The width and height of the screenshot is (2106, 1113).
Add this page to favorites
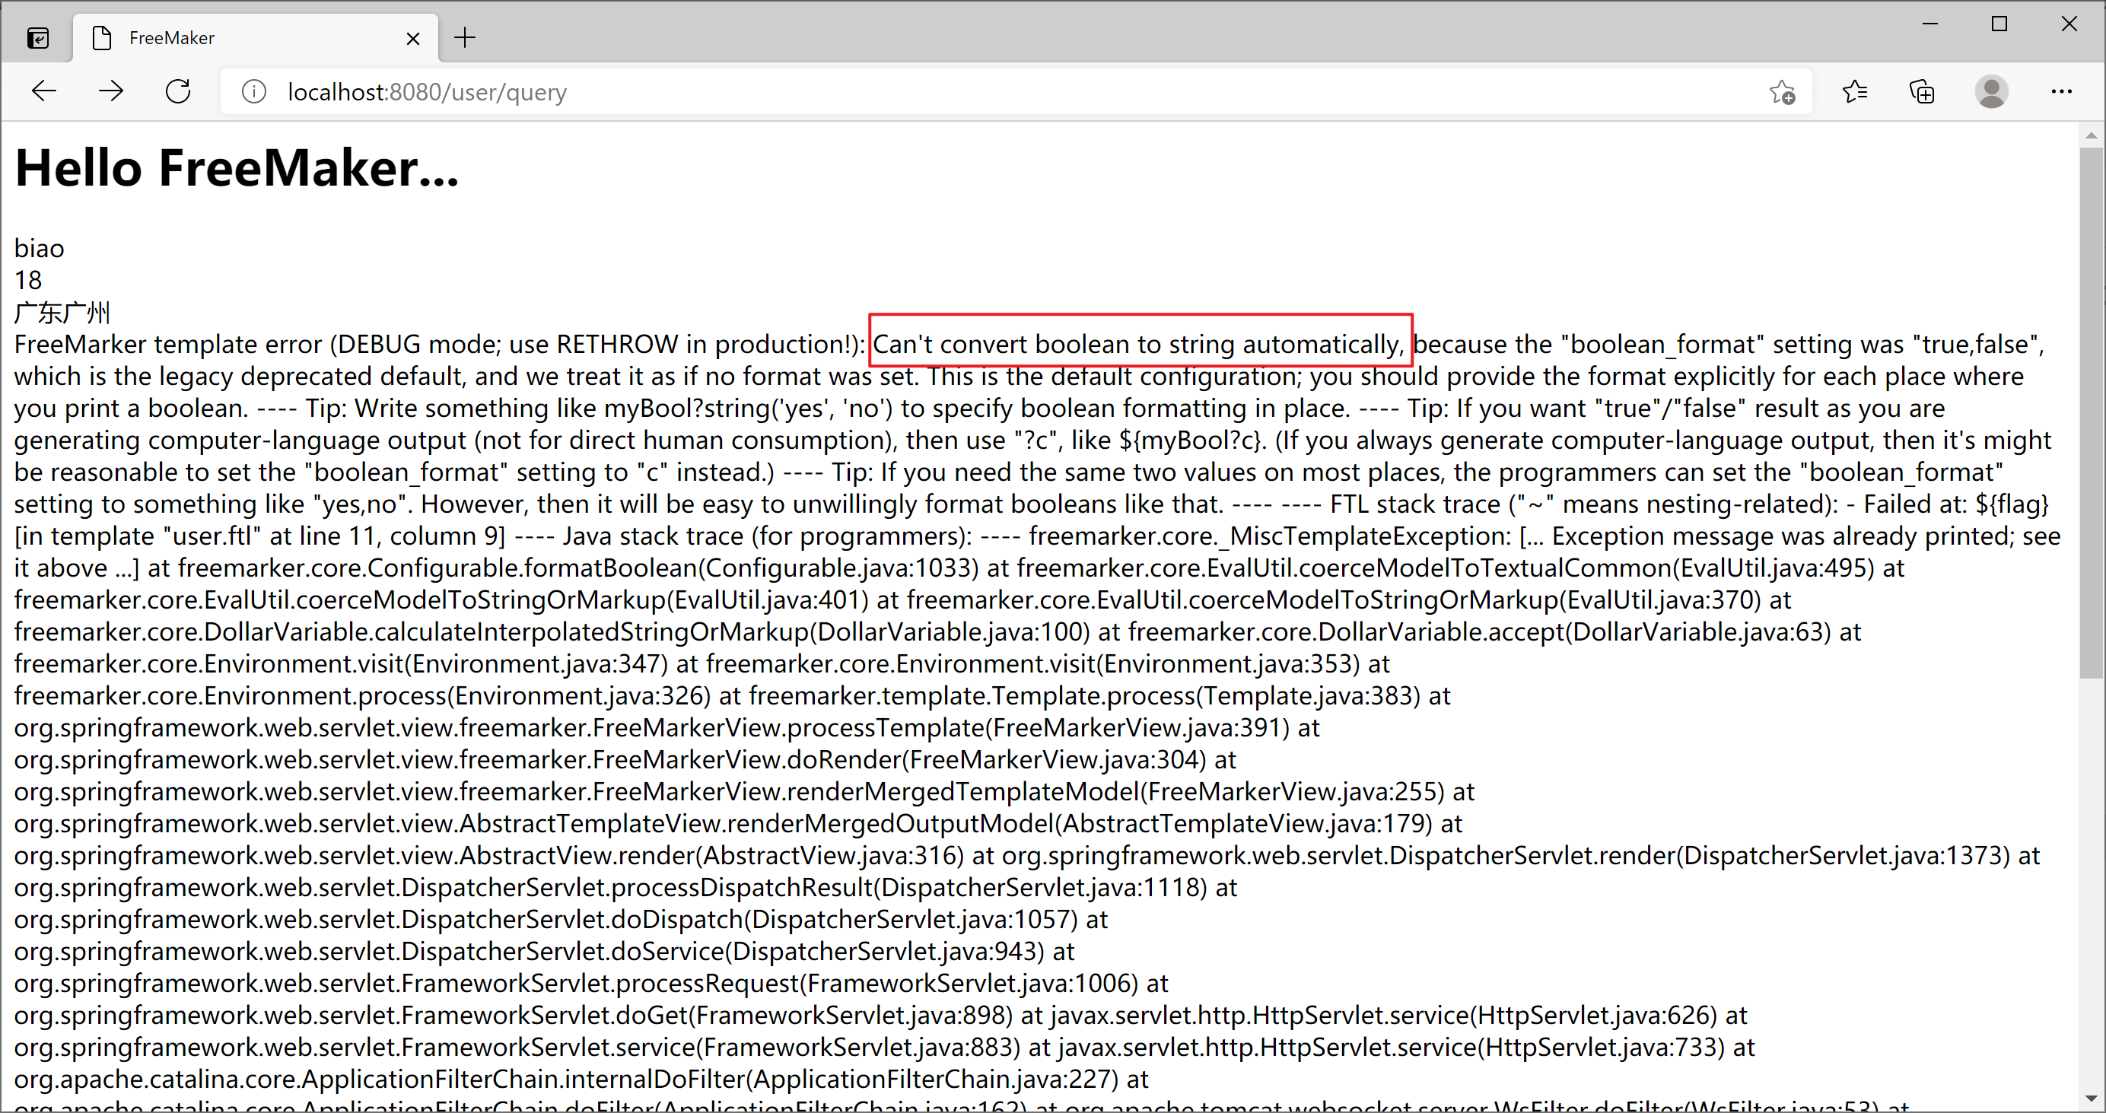coord(1782,91)
